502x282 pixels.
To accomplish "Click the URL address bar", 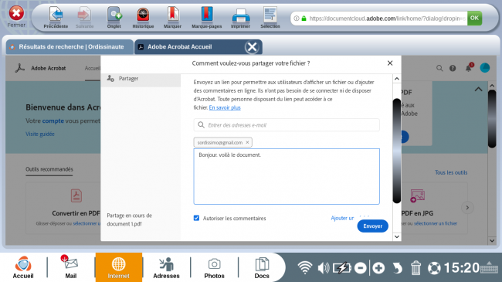I will (x=378, y=19).
